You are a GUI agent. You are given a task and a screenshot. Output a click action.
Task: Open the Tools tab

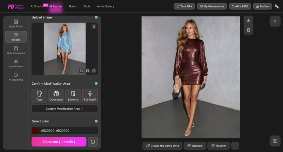click(x=87, y=6)
